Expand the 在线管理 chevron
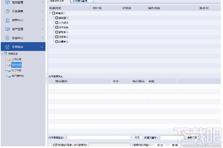 coord(43,2)
